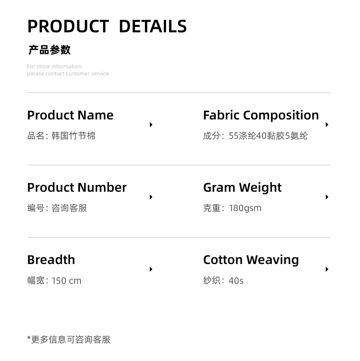Click the PRODUCT DETAILS title
The height and width of the screenshot is (361, 360).
(107, 26)
